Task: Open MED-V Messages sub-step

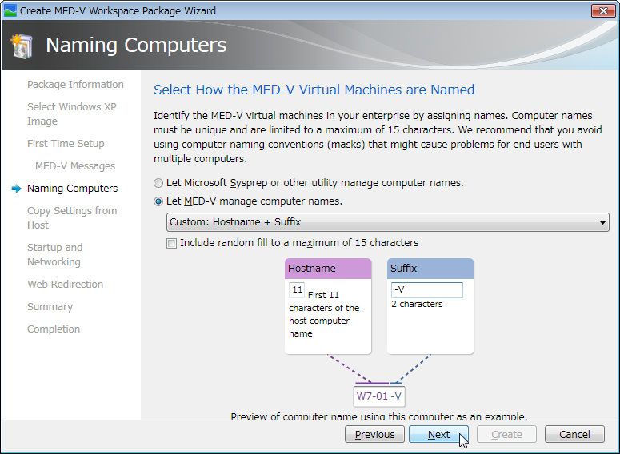Action: pyautogui.click(x=75, y=166)
